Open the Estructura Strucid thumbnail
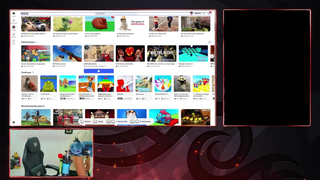The width and height of the screenshot is (320, 180). pyautogui.click(x=144, y=83)
